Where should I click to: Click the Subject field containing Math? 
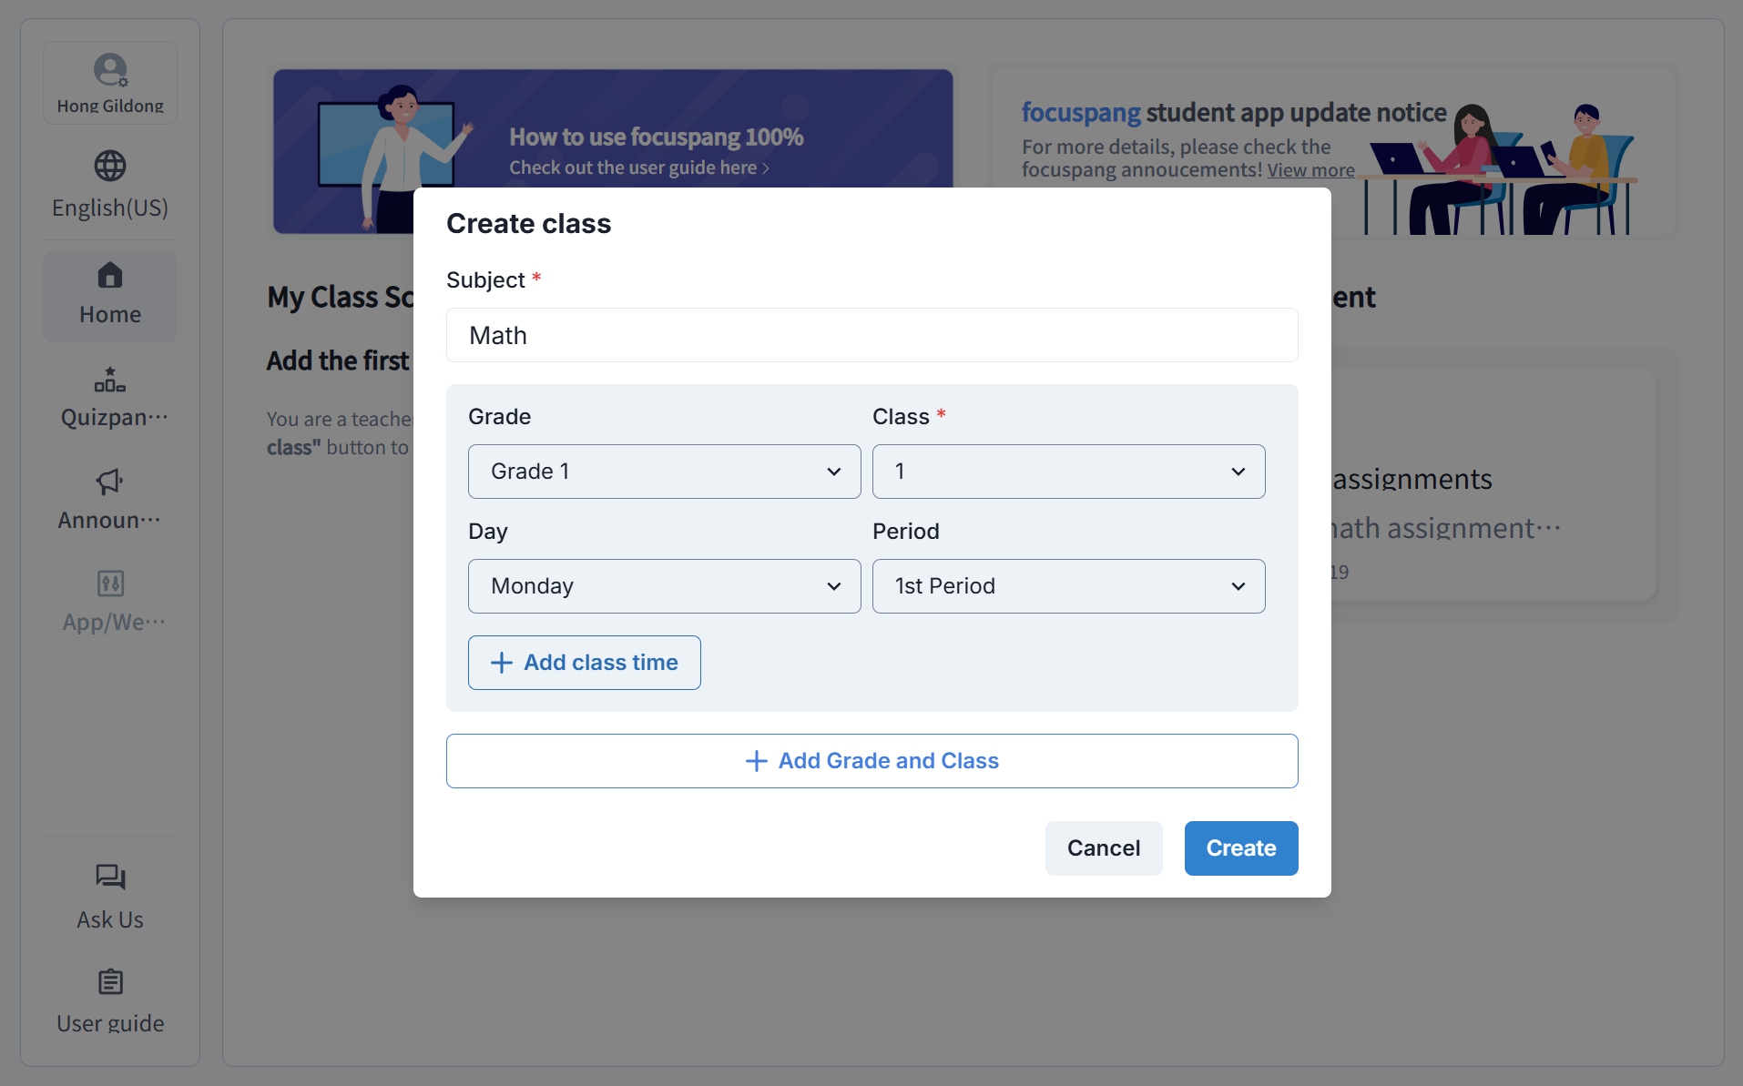(872, 335)
